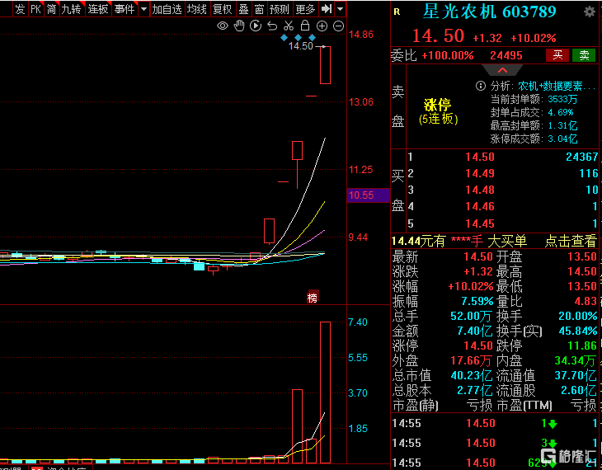Select the scissors cut tool

[x=289, y=26]
